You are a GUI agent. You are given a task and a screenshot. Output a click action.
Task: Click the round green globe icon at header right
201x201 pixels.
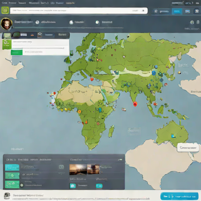tap(192, 22)
